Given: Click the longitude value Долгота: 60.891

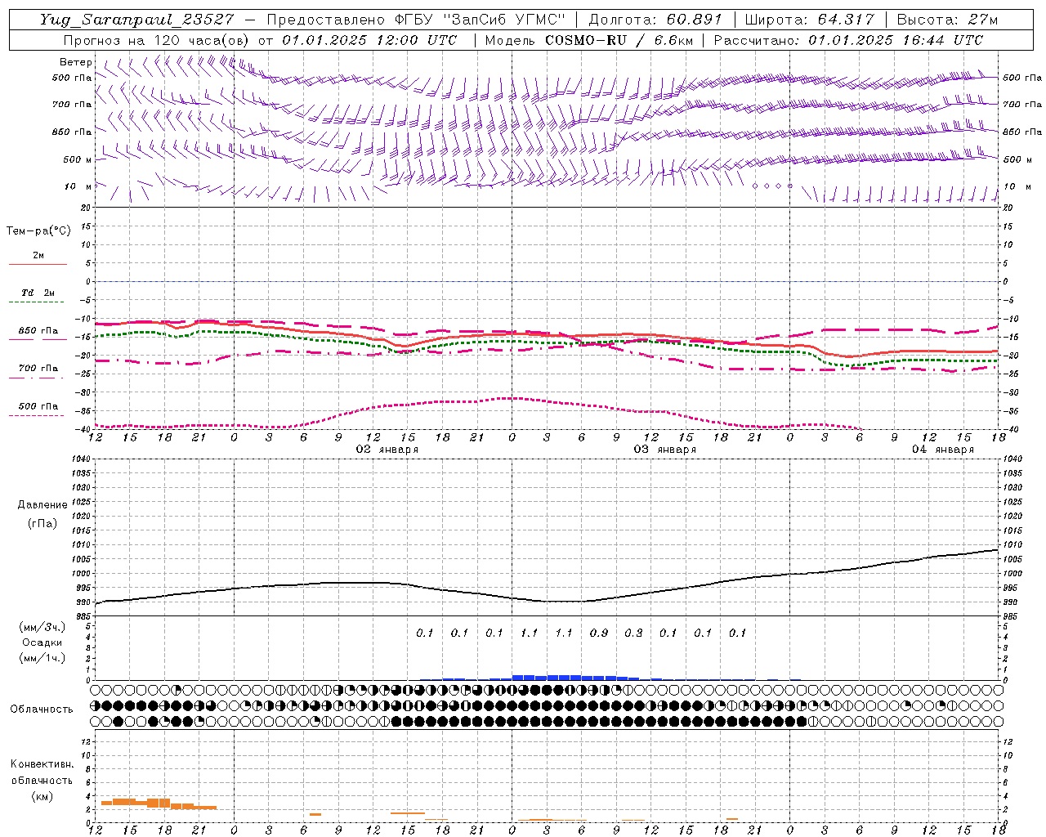Looking at the screenshot, I should 655,20.
